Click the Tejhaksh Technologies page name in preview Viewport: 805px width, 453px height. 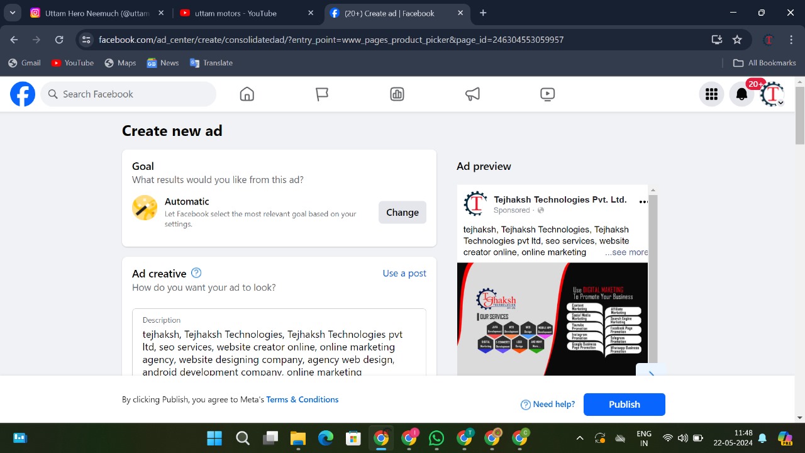click(560, 199)
